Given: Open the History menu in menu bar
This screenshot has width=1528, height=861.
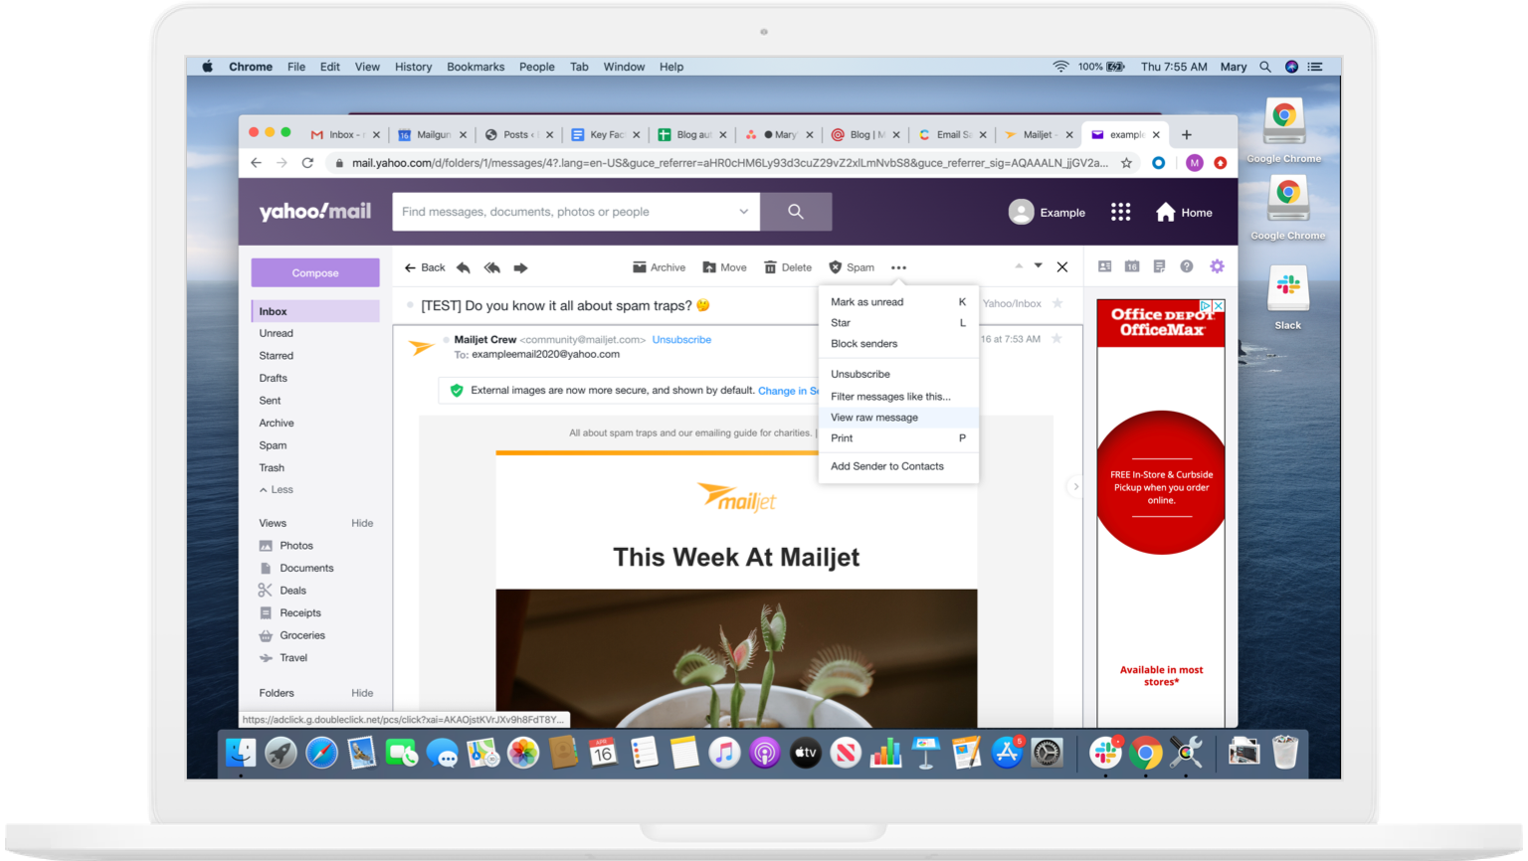Looking at the screenshot, I should (x=413, y=67).
